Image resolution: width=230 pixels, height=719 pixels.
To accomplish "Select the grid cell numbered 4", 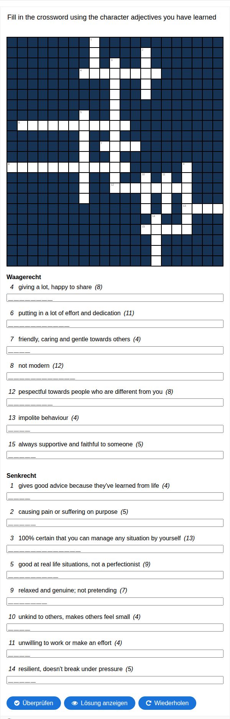I will [84, 73].
